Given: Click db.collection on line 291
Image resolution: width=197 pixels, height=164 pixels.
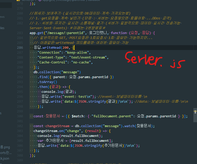Looking at the screenshot, I should click(x=46, y=72).
